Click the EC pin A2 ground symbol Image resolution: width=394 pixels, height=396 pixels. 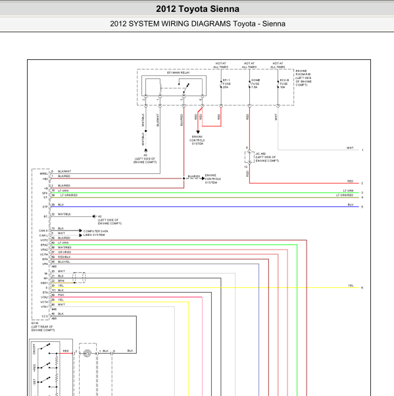coord(94,216)
